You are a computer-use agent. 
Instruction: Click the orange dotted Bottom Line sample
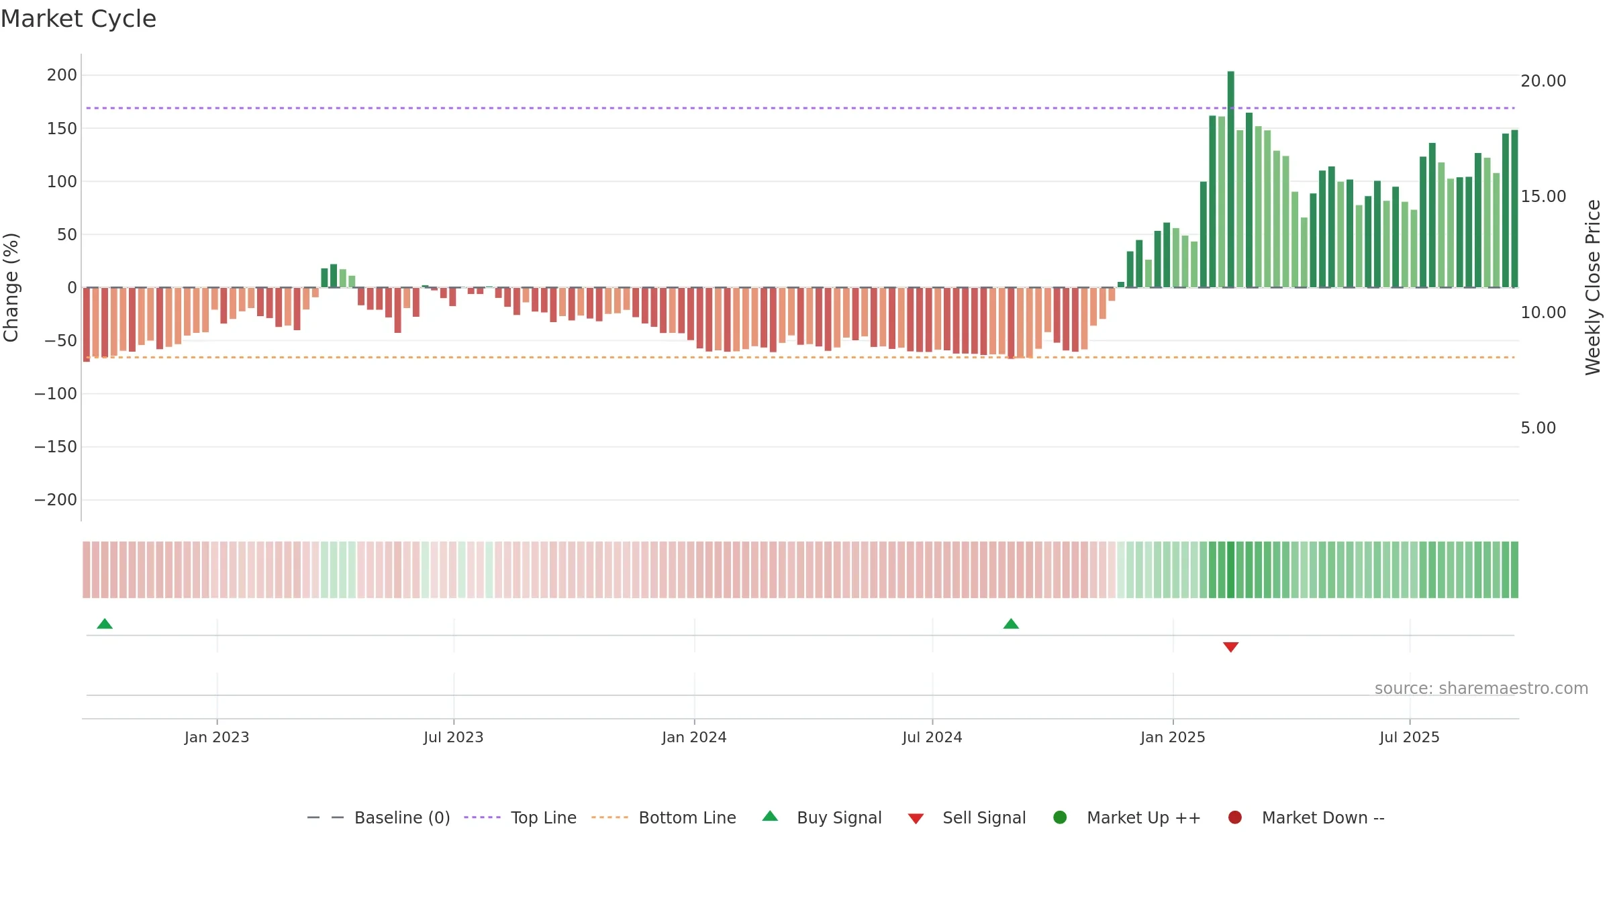coord(609,817)
